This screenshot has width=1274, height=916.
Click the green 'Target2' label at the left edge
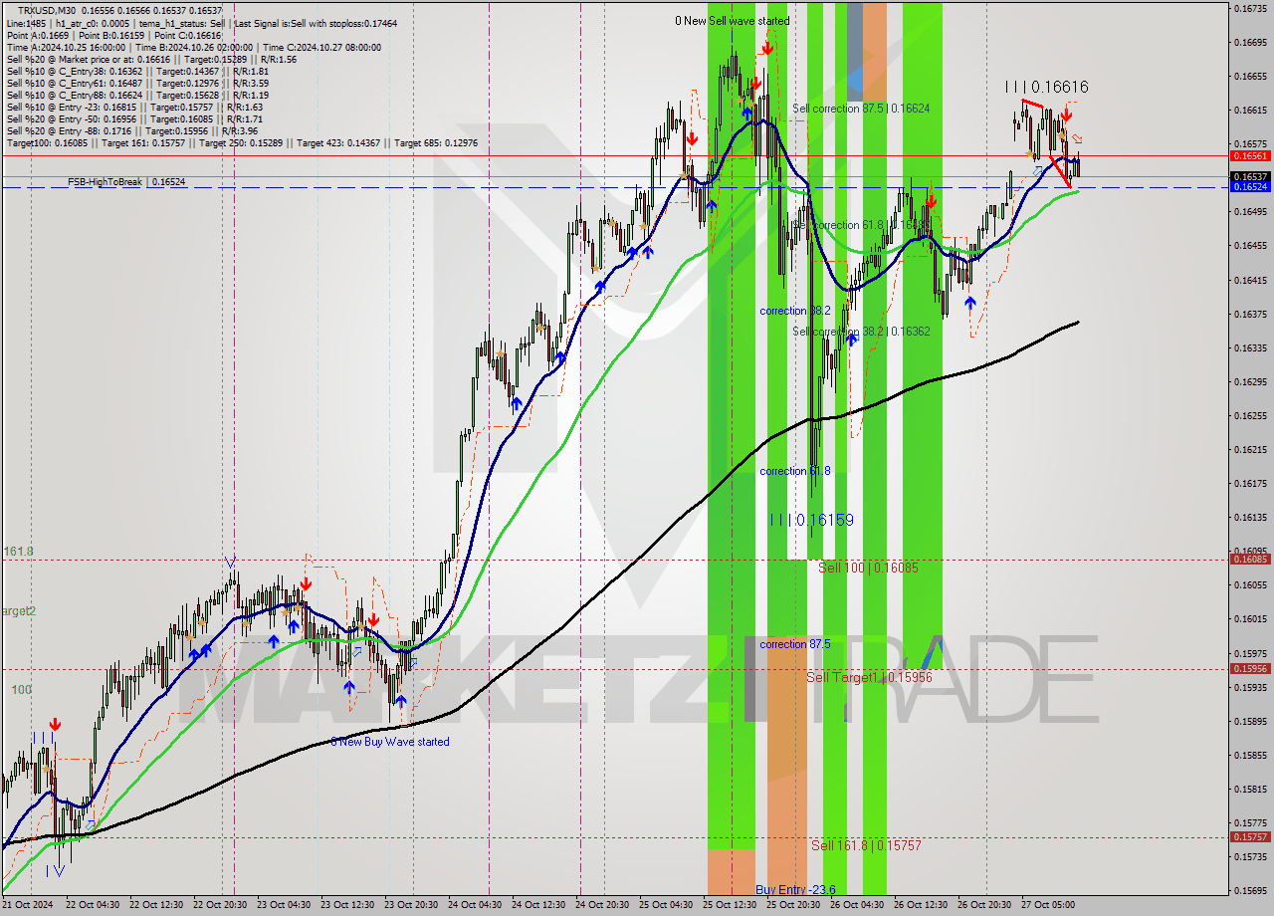pos(18,610)
